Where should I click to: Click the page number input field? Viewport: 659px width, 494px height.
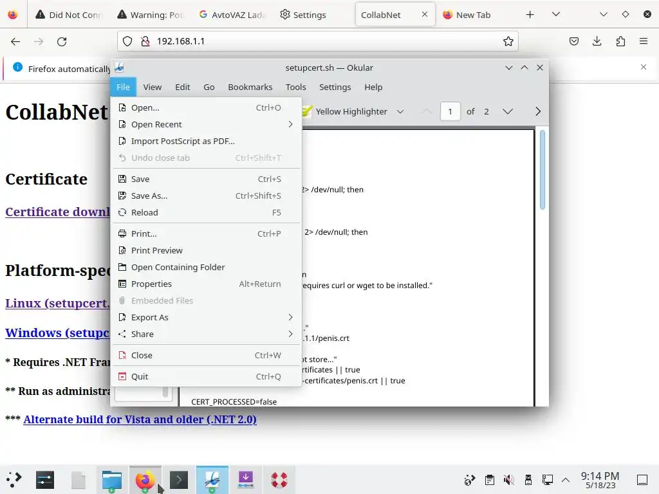coord(450,111)
